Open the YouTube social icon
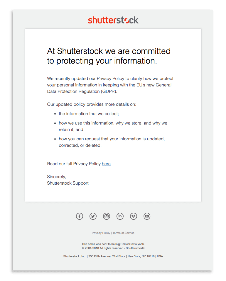Image resolution: width=226 pixels, height=281 pixels. [147, 216]
